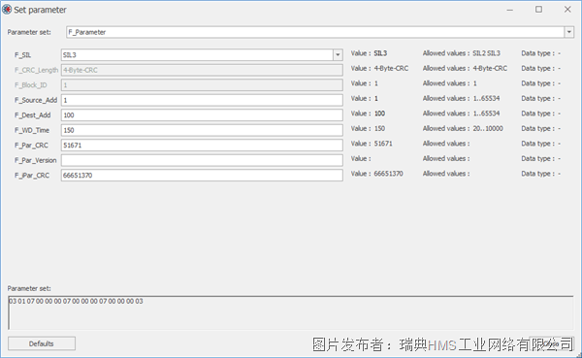582x358 pixels.
Task: Click the F_Dest_Add label
Action: click(33, 115)
